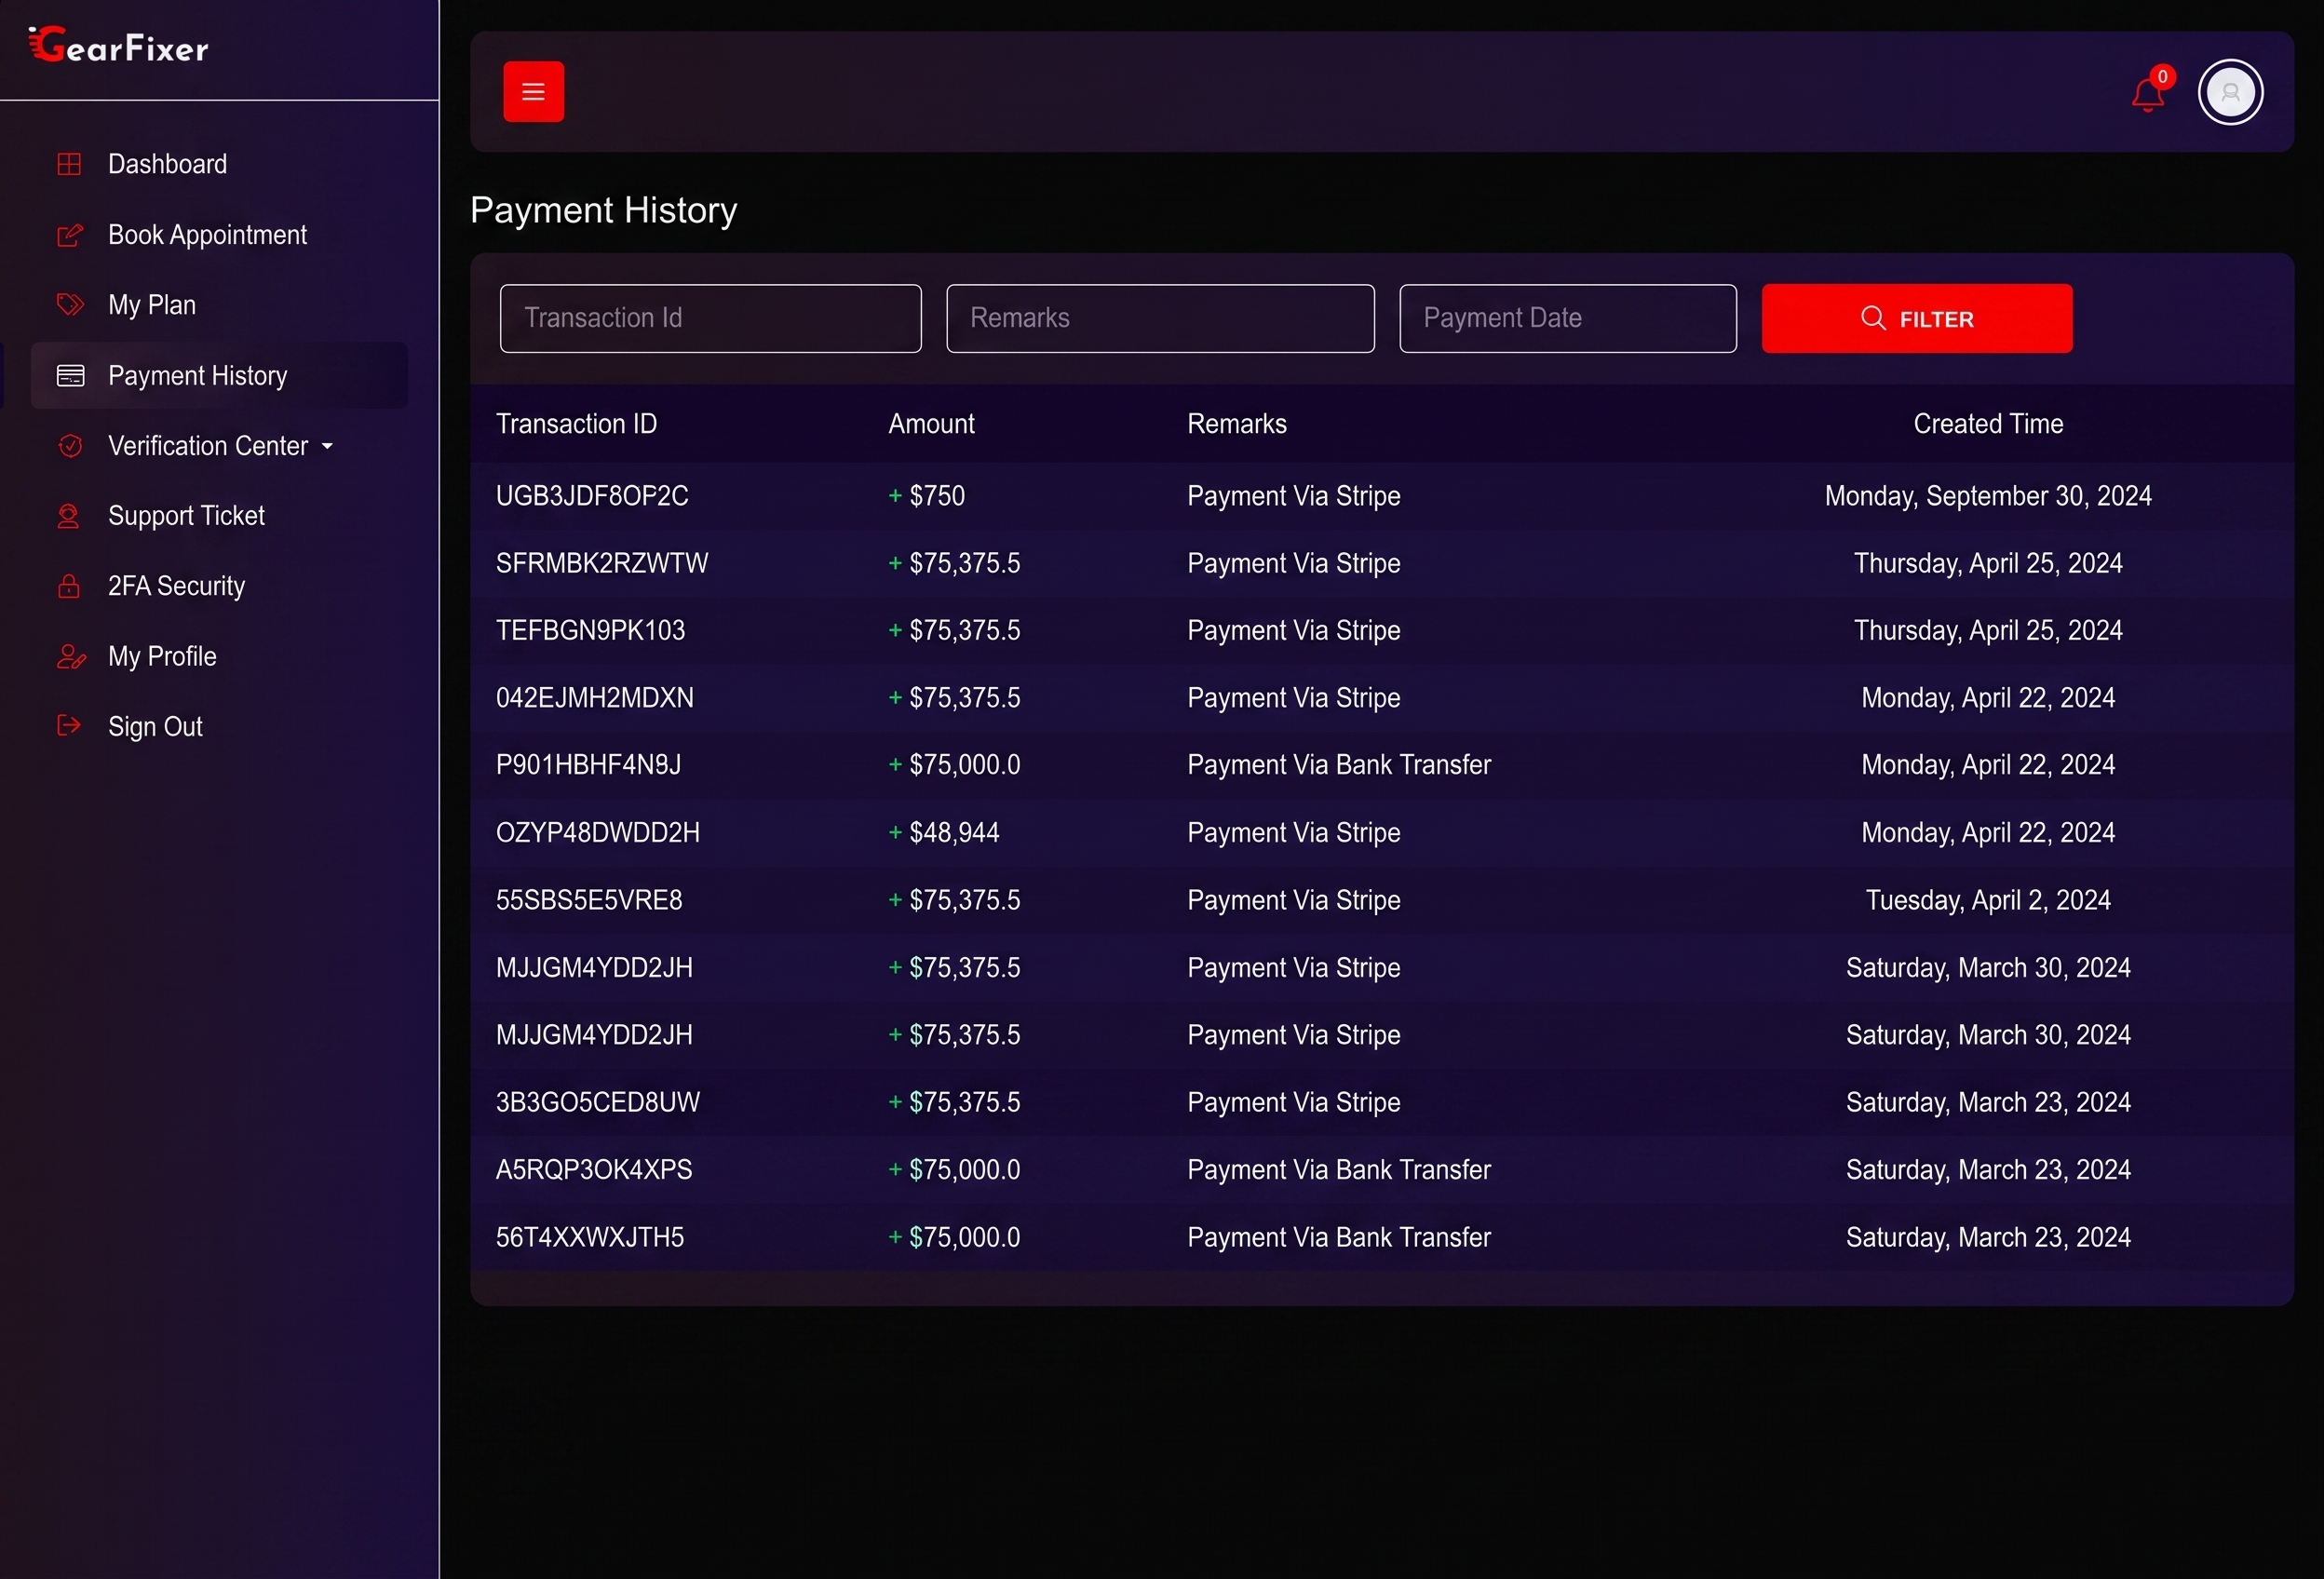The width and height of the screenshot is (2324, 1579).
Task: Click the Support Ticket headset icon
Action: [x=68, y=516]
